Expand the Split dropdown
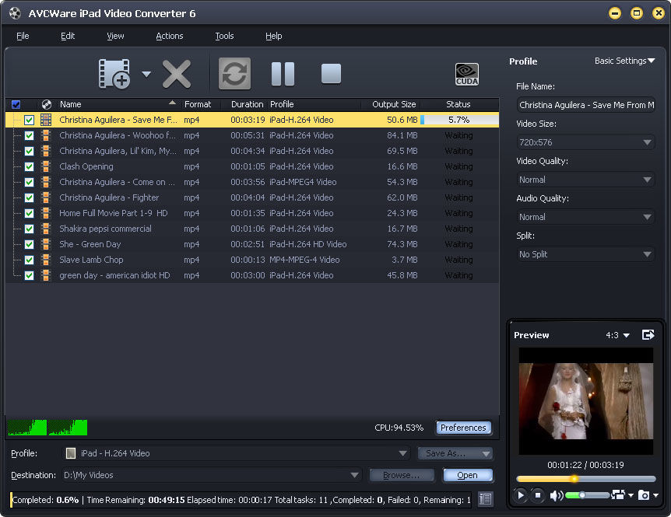 tap(586, 254)
